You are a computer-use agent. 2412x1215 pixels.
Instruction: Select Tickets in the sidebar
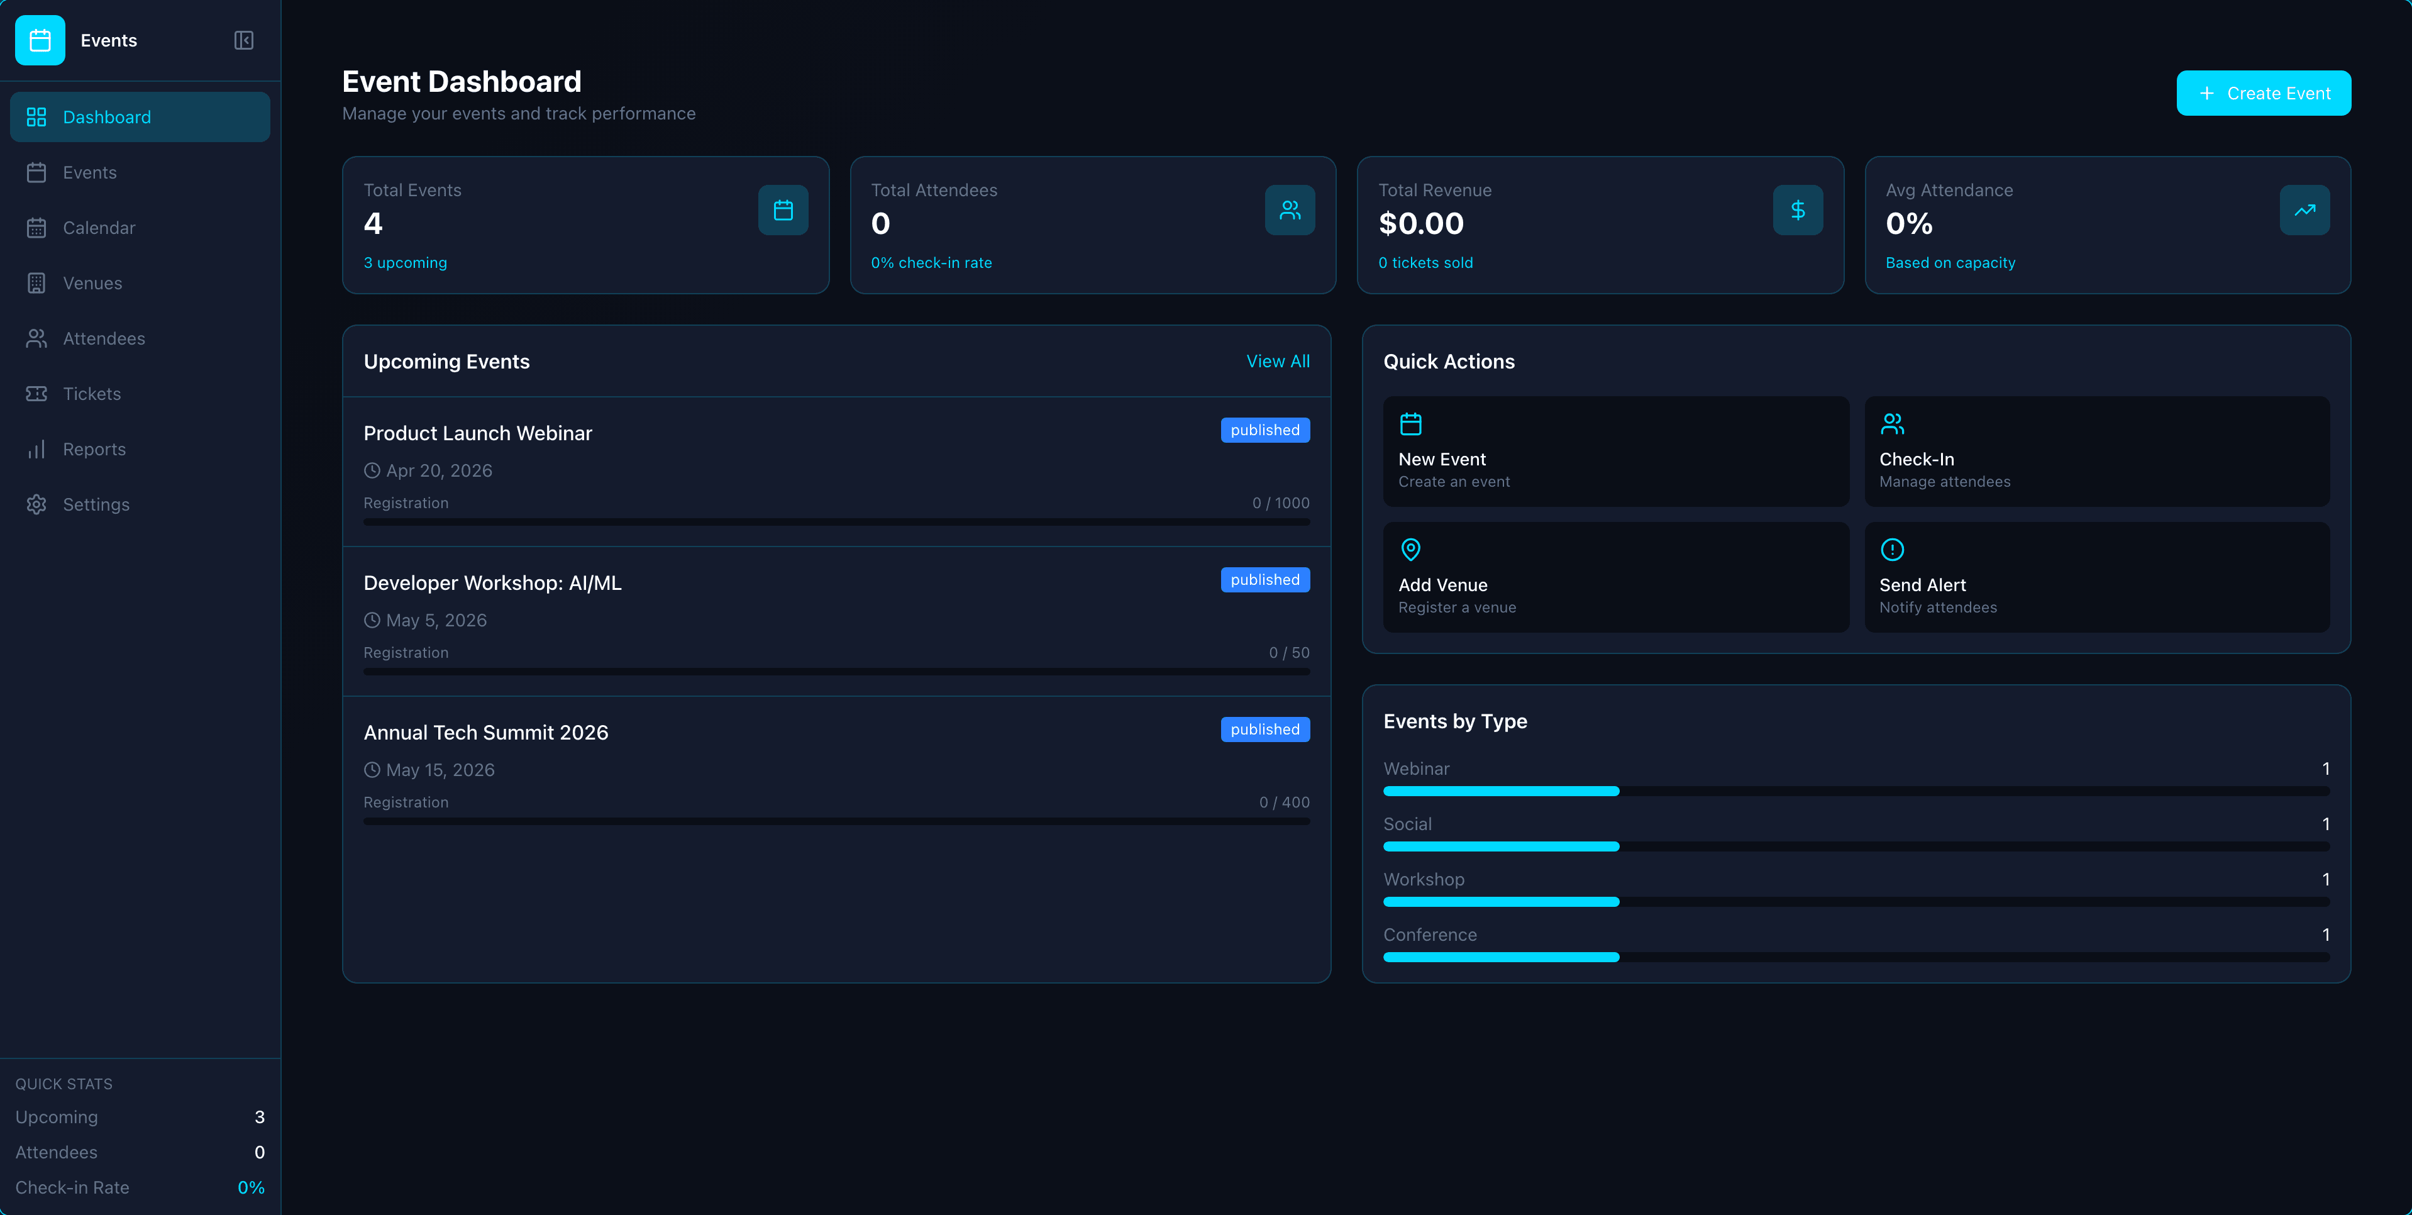[140, 394]
